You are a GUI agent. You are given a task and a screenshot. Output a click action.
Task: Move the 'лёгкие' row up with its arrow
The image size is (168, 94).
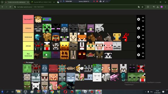click(143, 44)
